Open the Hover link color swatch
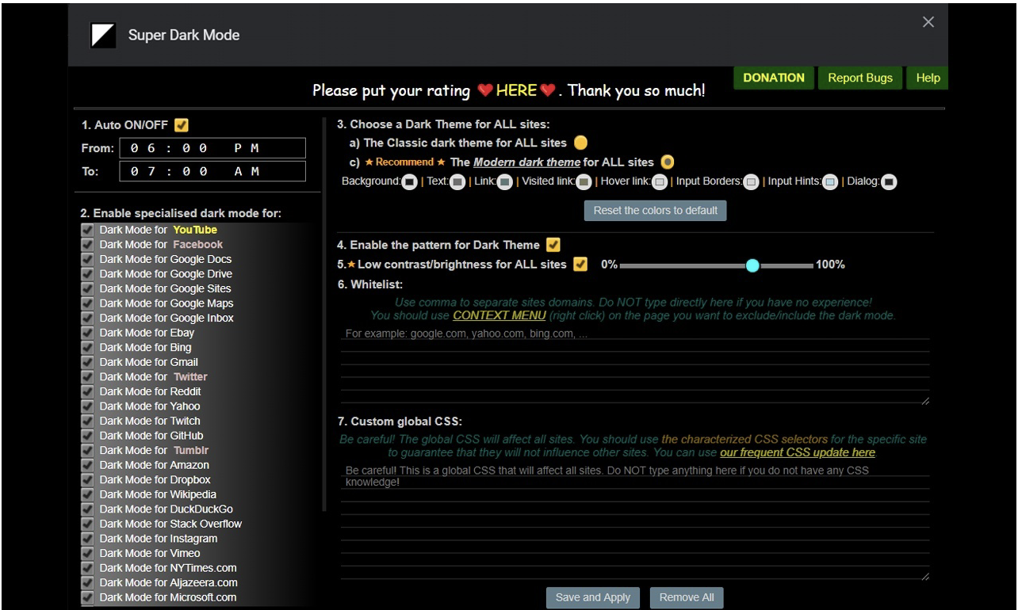This screenshot has width=1018, height=610. pyautogui.click(x=659, y=182)
